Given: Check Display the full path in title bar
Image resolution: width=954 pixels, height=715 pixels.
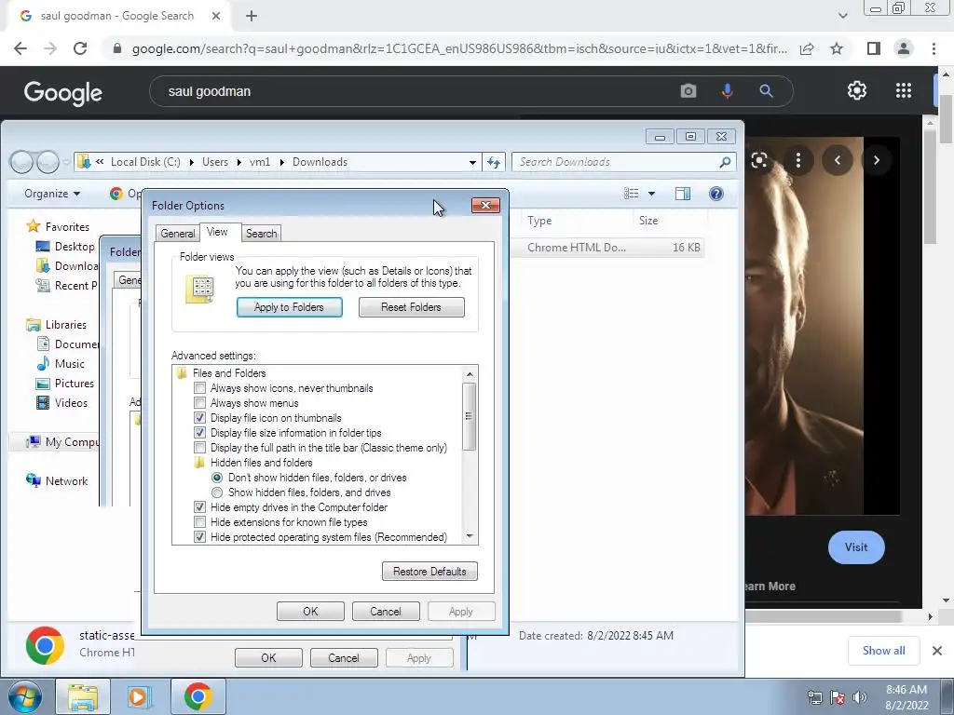Looking at the screenshot, I should [x=199, y=448].
